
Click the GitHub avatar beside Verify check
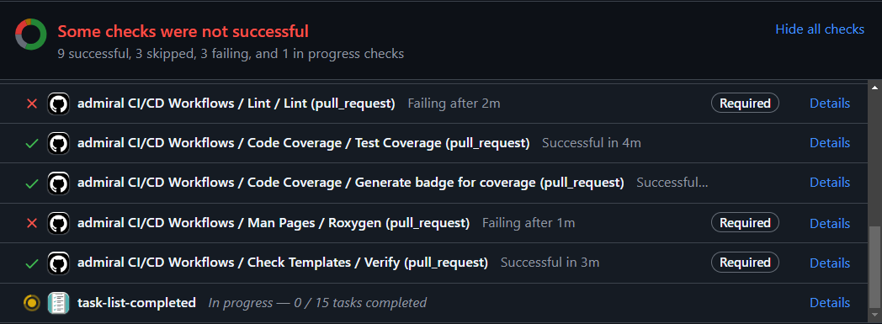pos(59,263)
